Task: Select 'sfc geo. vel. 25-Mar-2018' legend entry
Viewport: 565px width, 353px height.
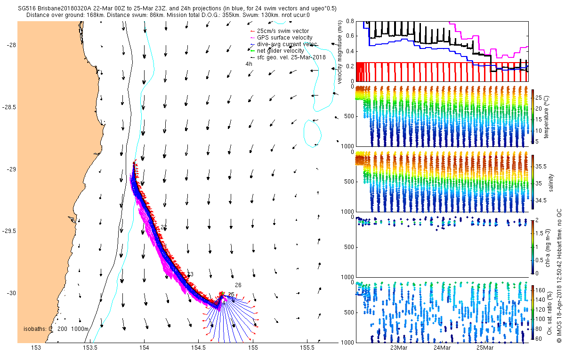Action: tap(288, 57)
